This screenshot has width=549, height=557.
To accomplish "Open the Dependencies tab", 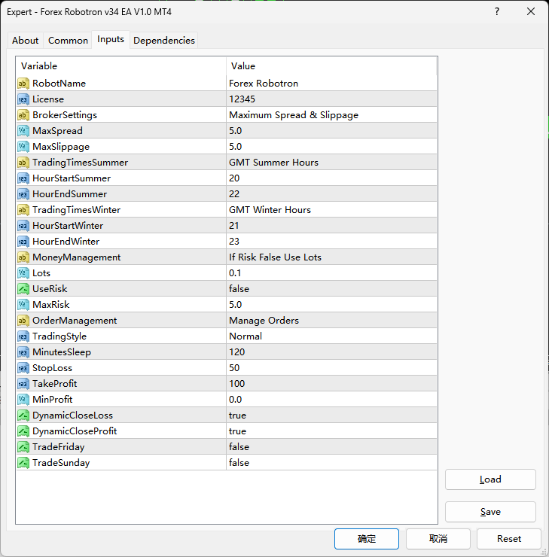I will coord(164,41).
